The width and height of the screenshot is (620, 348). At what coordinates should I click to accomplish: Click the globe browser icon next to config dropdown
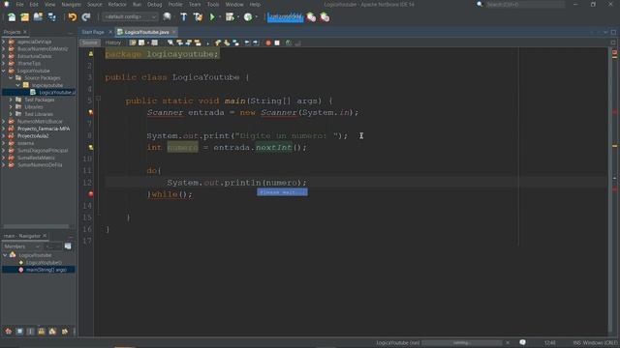tap(167, 17)
